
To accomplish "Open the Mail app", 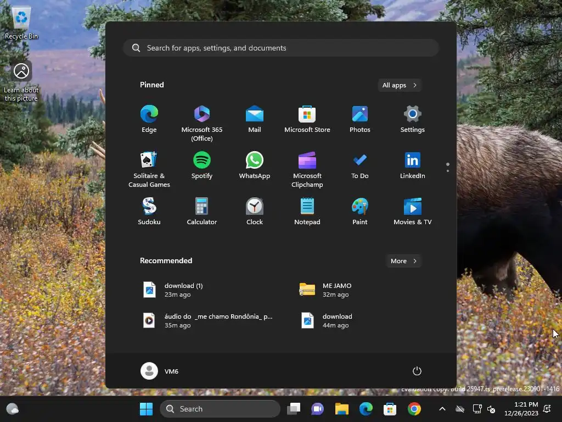I will [255, 119].
